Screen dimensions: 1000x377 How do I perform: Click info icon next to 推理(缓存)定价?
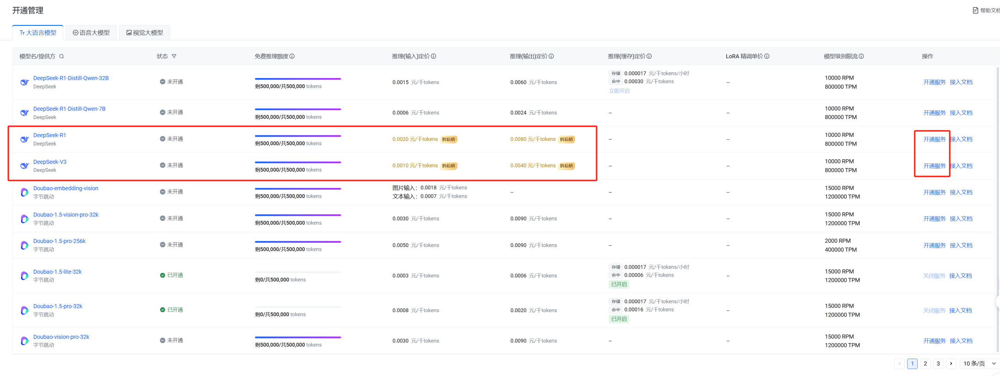pyautogui.click(x=649, y=57)
